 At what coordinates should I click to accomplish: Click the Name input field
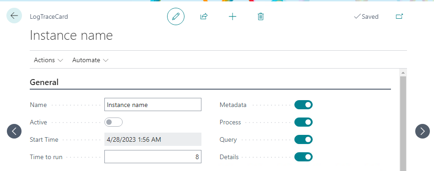click(153, 105)
